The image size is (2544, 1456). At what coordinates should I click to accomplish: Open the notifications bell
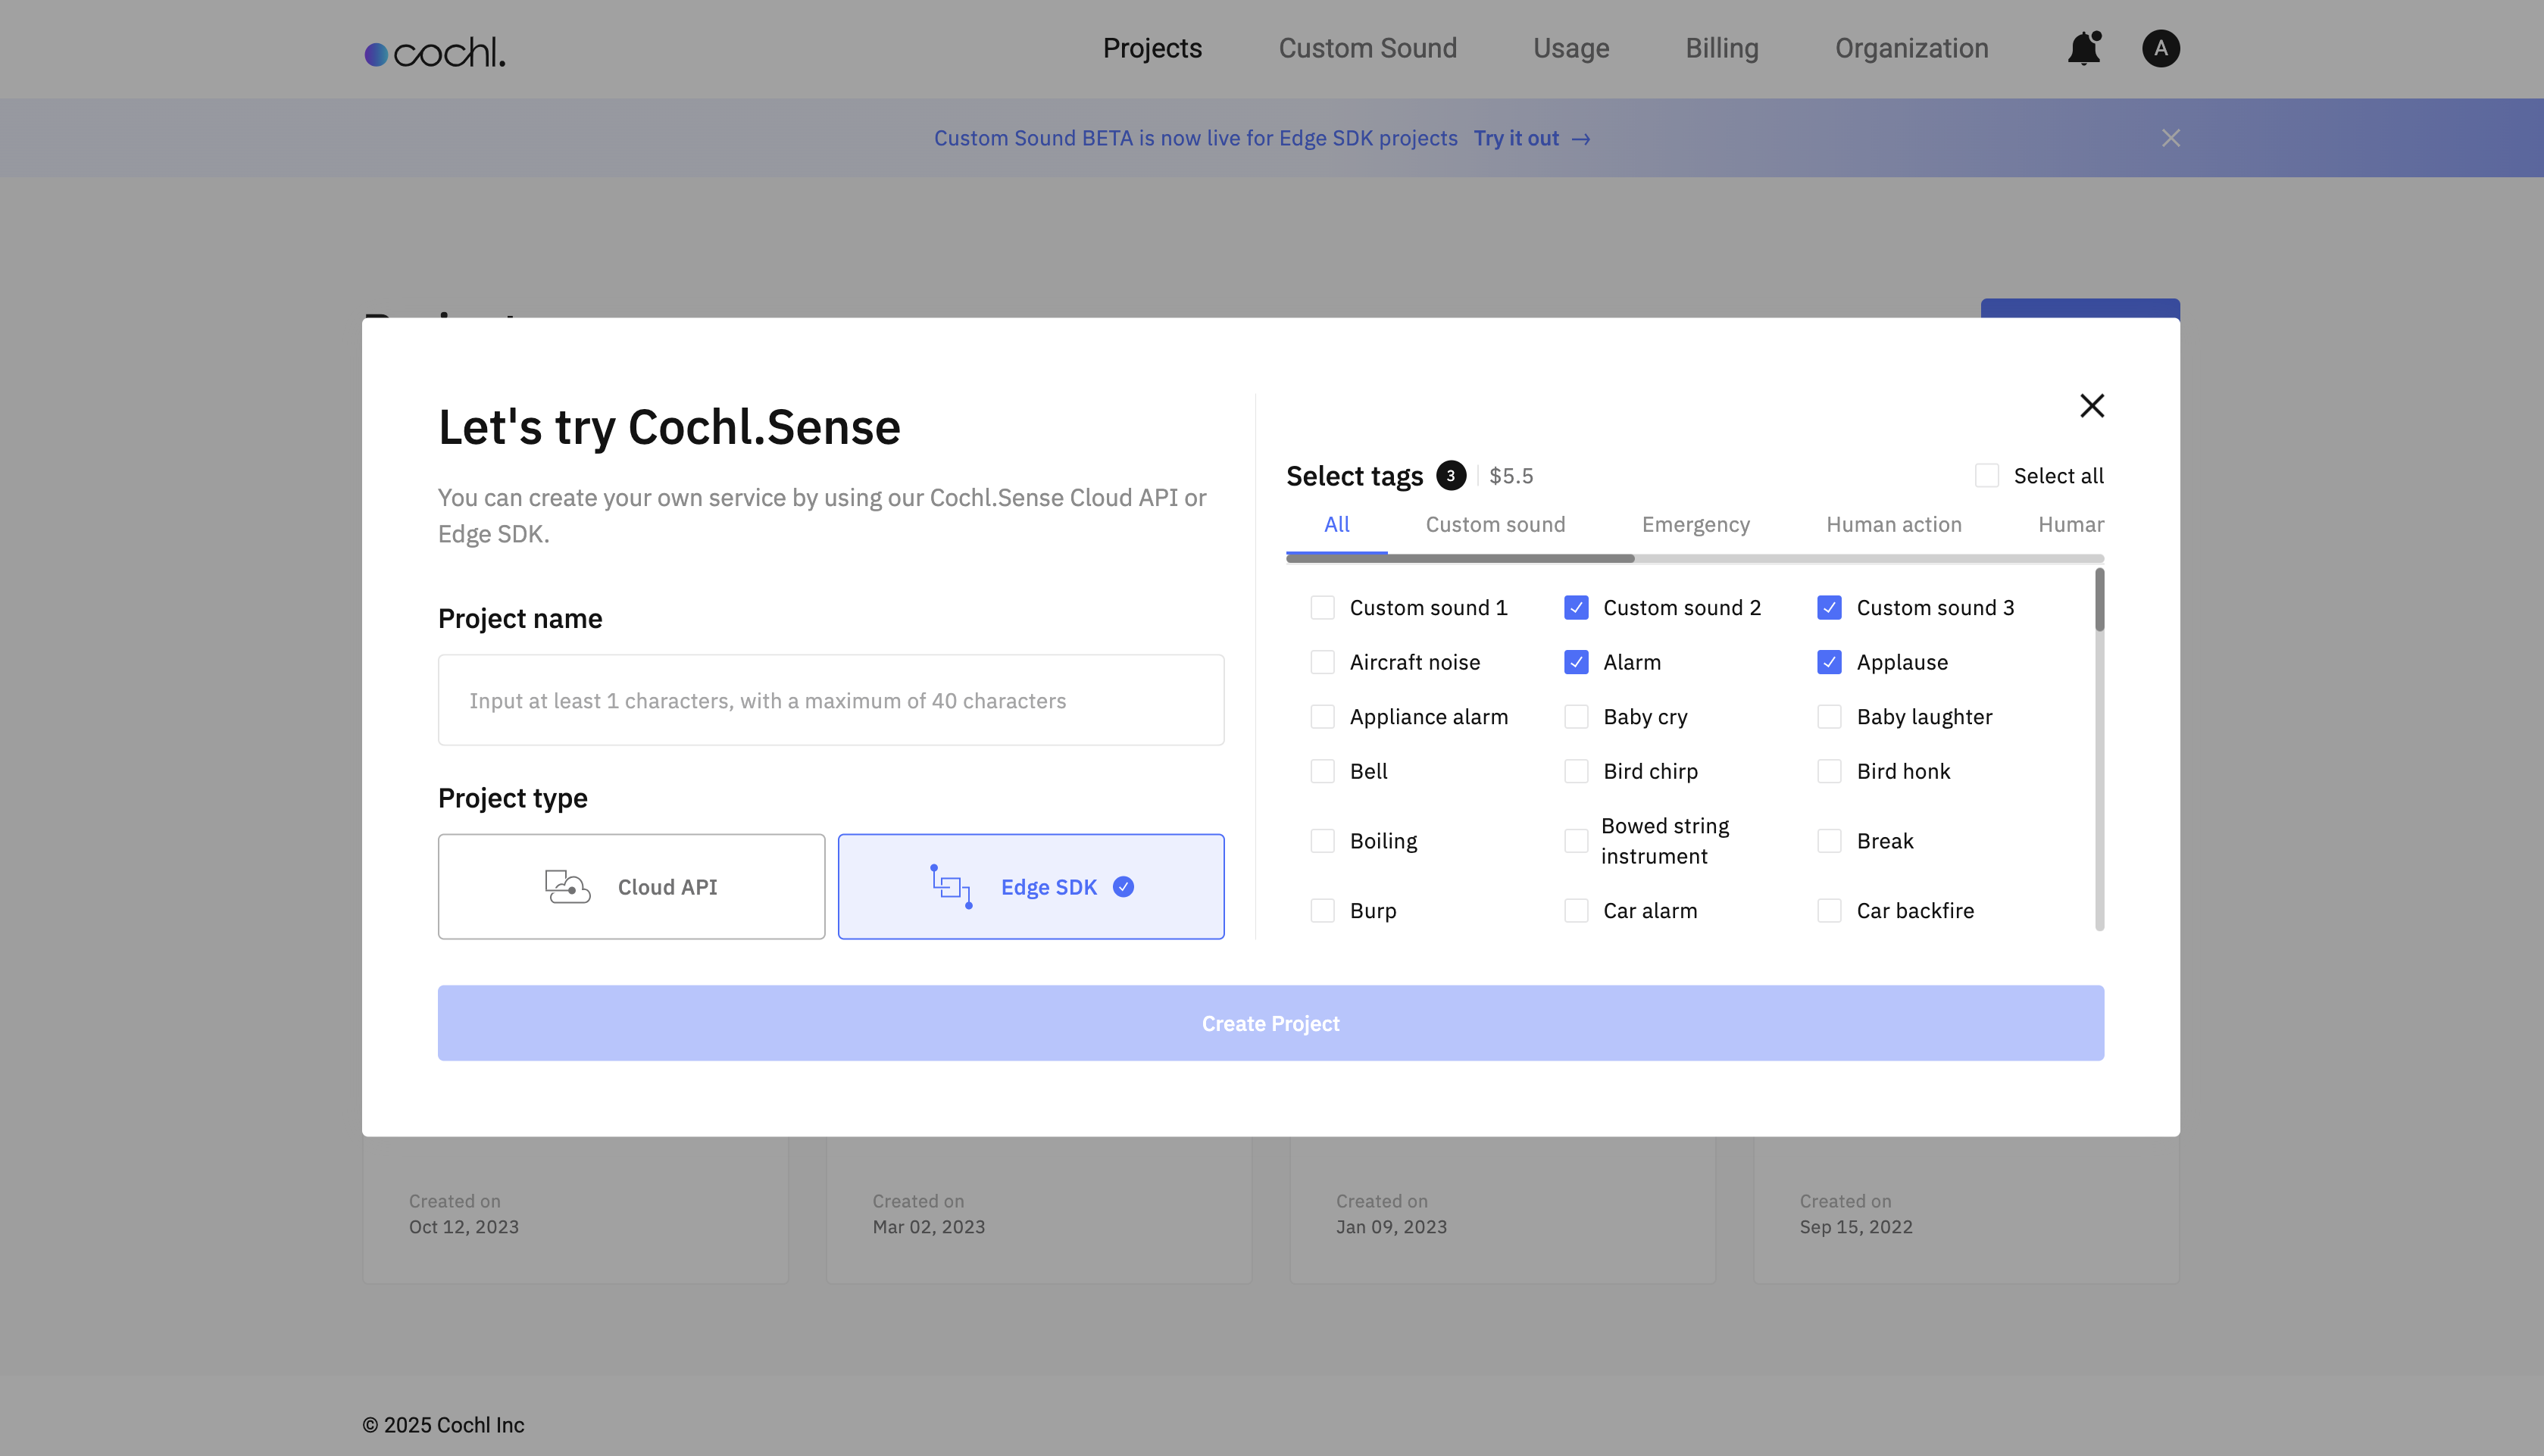tap(2084, 48)
